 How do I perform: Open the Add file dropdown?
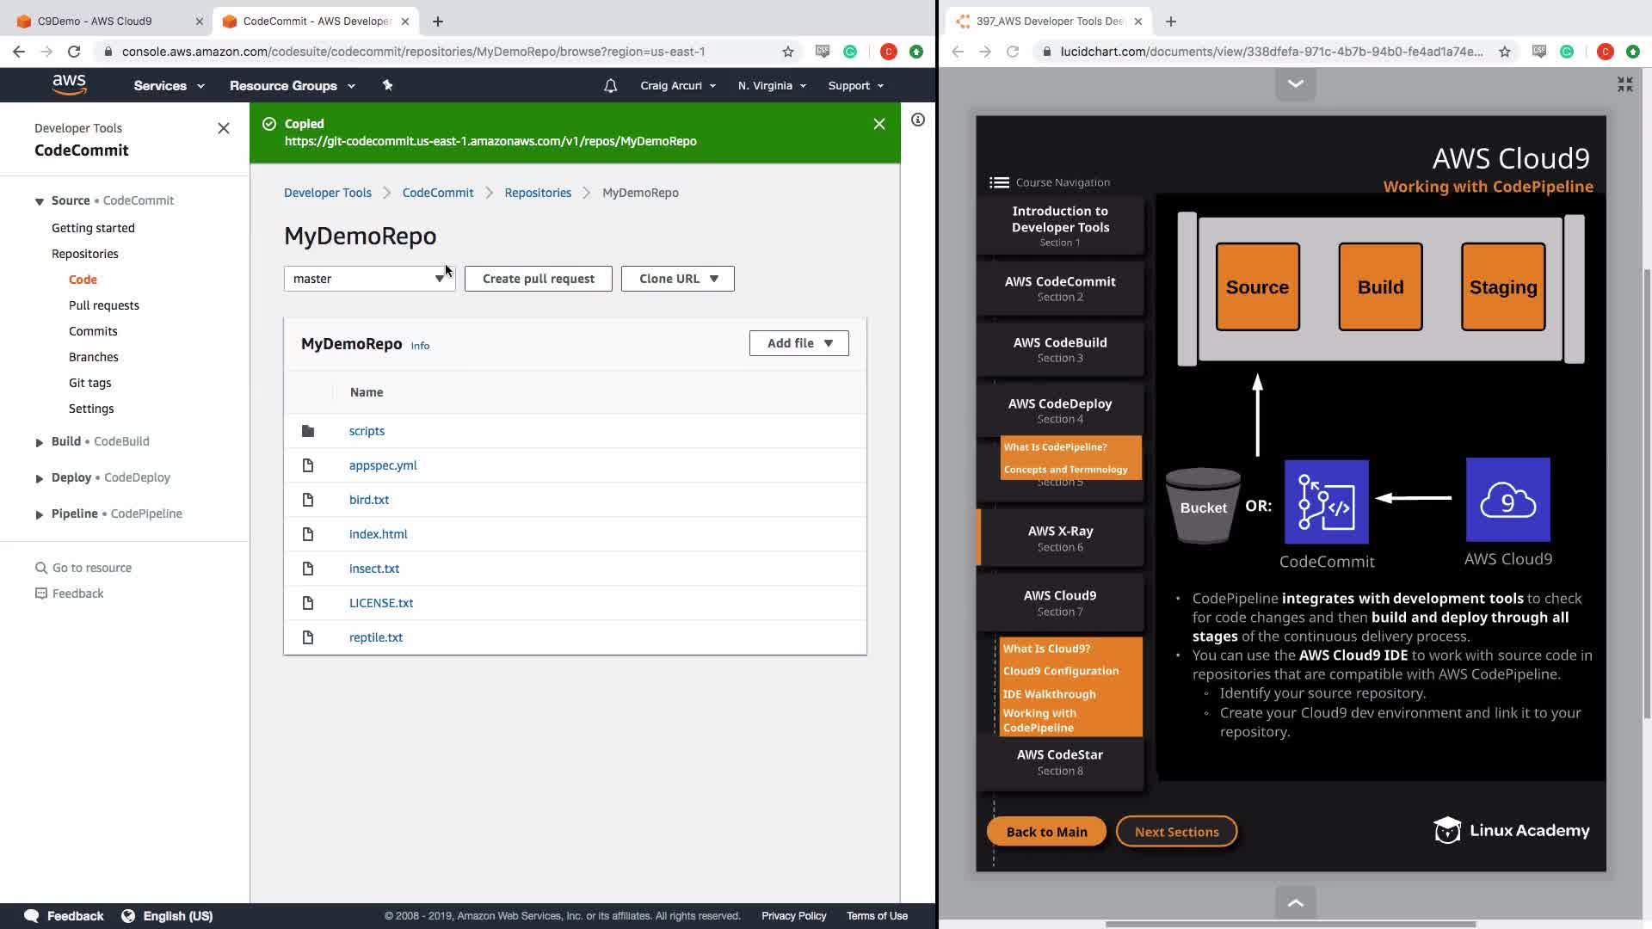coord(798,343)
